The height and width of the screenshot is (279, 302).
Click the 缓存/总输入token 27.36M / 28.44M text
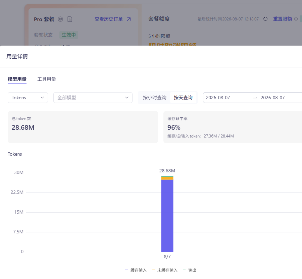(x=201, y=136)
